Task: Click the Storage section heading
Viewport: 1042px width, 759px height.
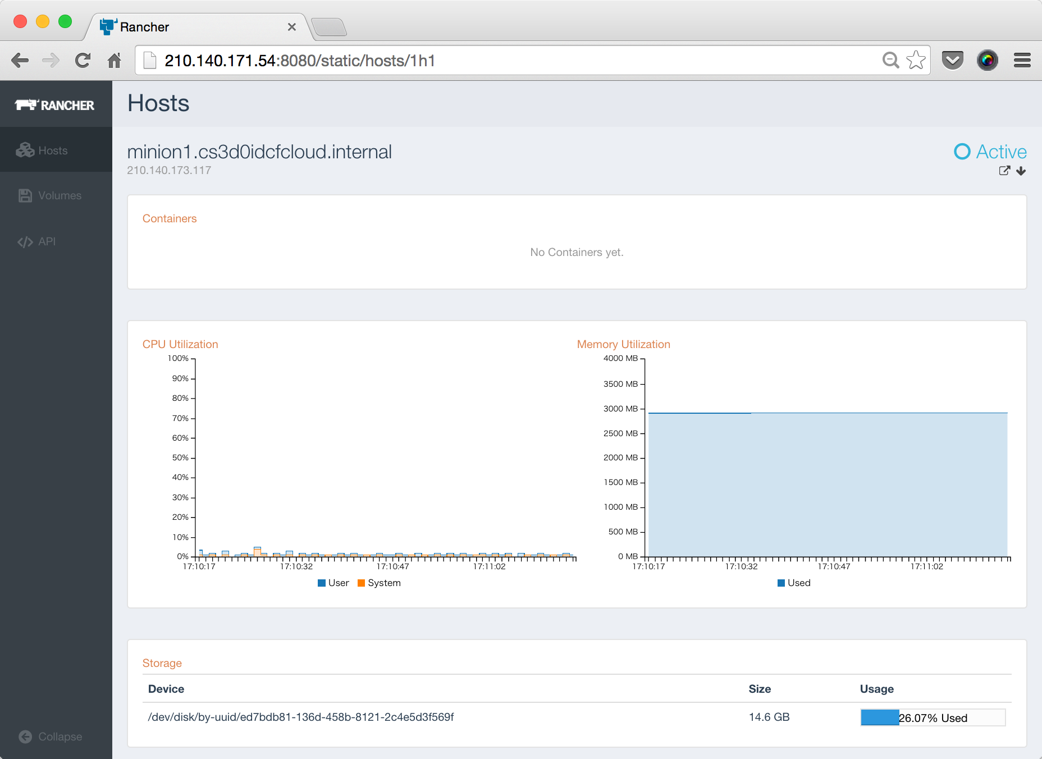Action: 162,663
